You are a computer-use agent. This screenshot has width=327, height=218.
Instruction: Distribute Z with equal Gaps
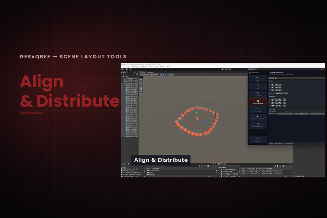tap(284, 106)
